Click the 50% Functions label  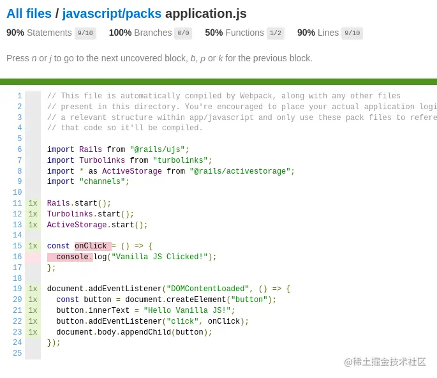point(234,33)
